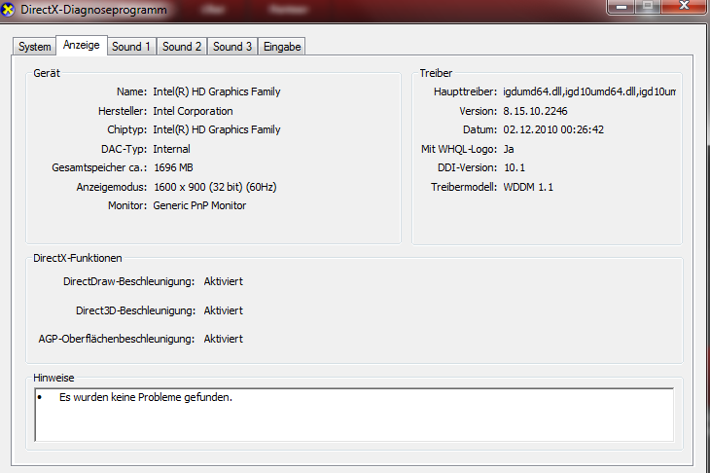Select the Anzeige tab

pyautogui.click(x=82, y=45)
